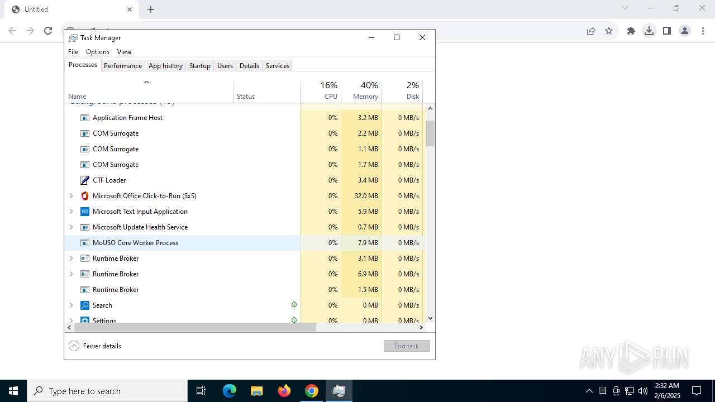Sort processes by the Memory column
The height and width of the screenshot is (402, 715).
[x=361, y=92]
